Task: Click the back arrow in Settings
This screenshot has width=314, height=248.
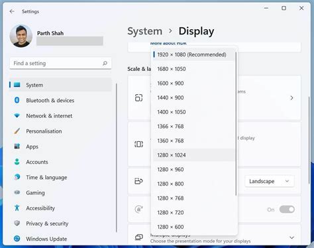Action: (12, 11)
